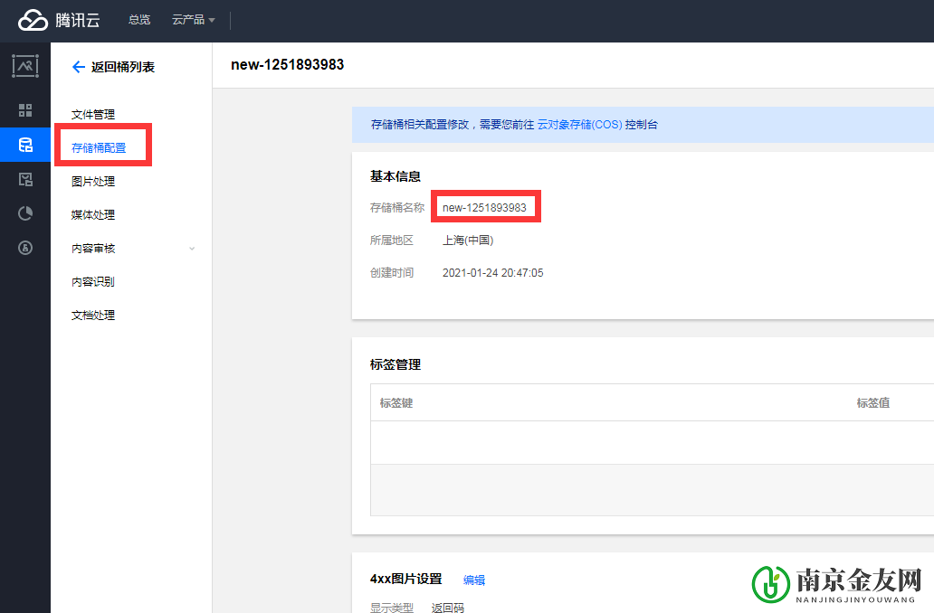The width and height of the screenshot is (934, 613).
Task: Select bucket name new-1251893983 in basic info
Action: point(485,206)
